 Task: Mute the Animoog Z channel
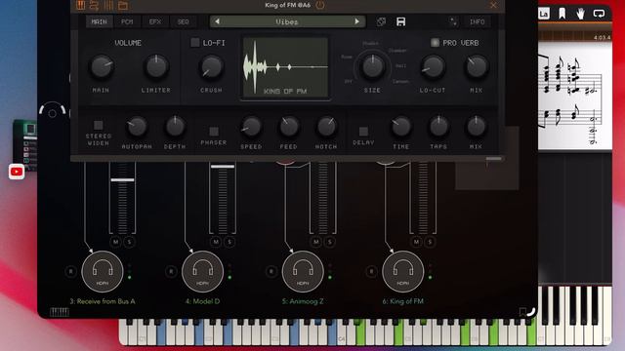[x=316, y=242]
